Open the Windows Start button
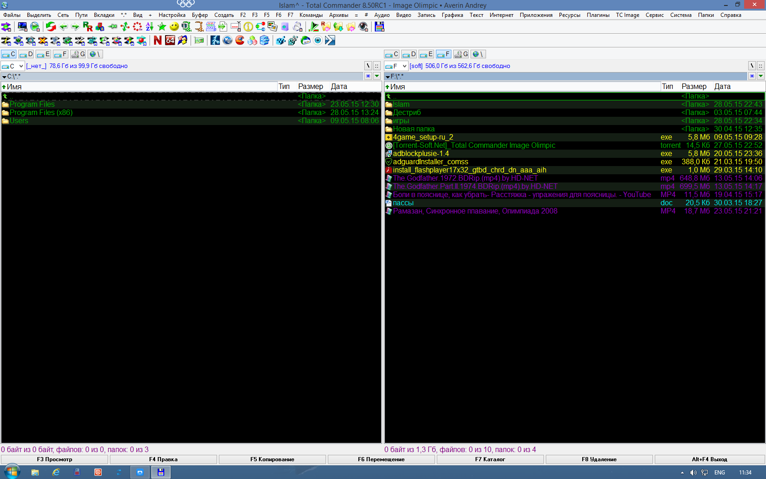766x479 pixels. 12,472
